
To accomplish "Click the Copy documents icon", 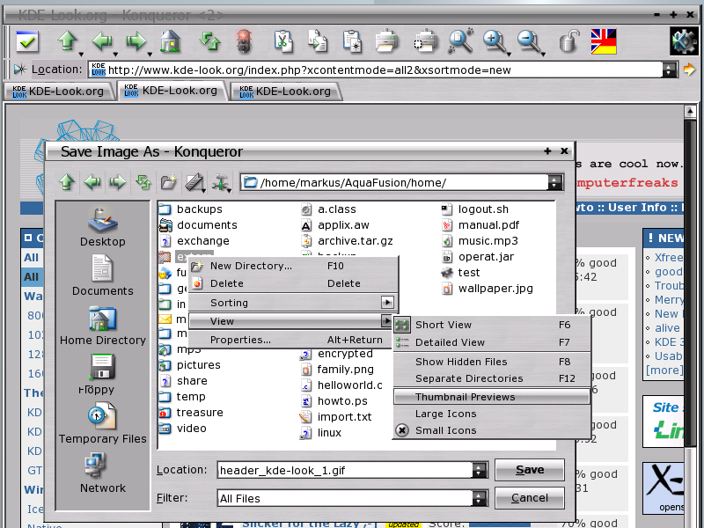I will point(318,41).
